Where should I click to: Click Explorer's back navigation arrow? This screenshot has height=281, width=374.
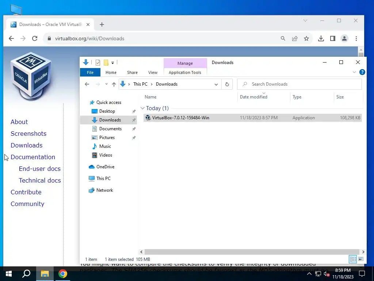coord(87,84)
